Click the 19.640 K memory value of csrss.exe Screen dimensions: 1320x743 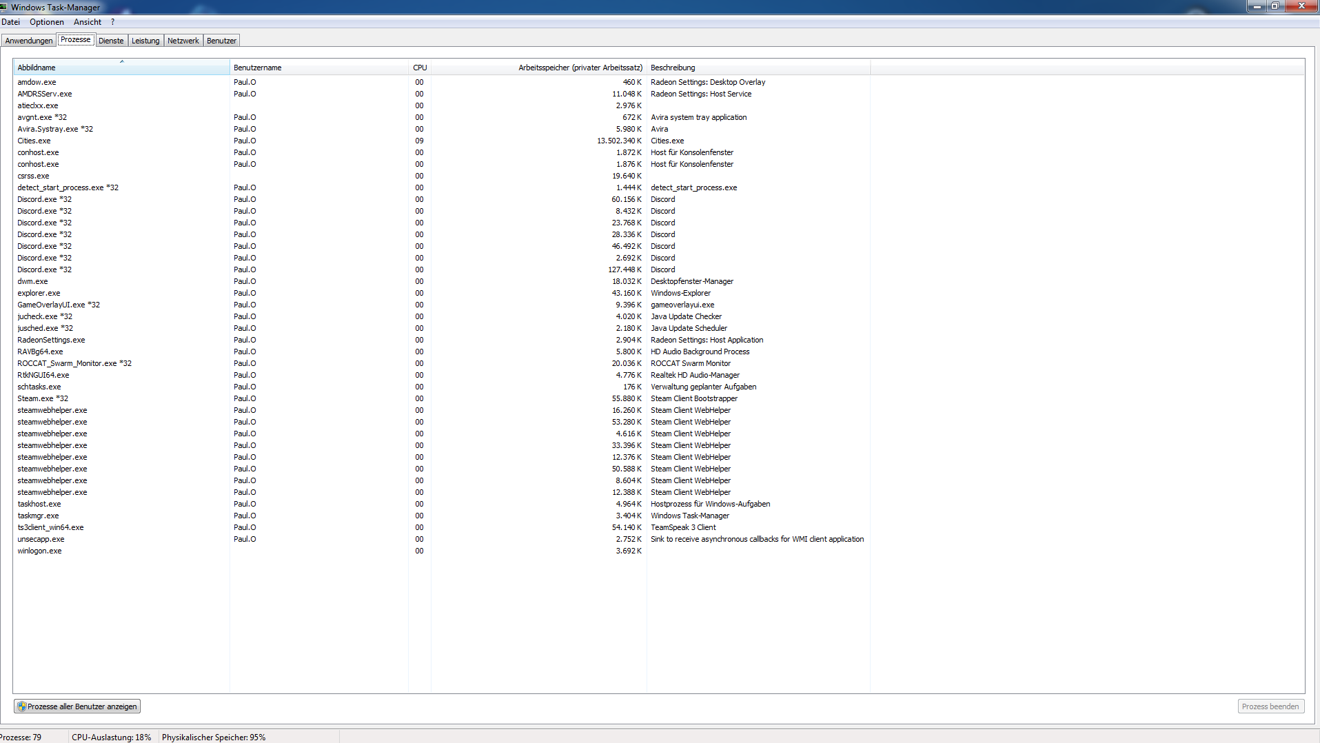(627, 176)
